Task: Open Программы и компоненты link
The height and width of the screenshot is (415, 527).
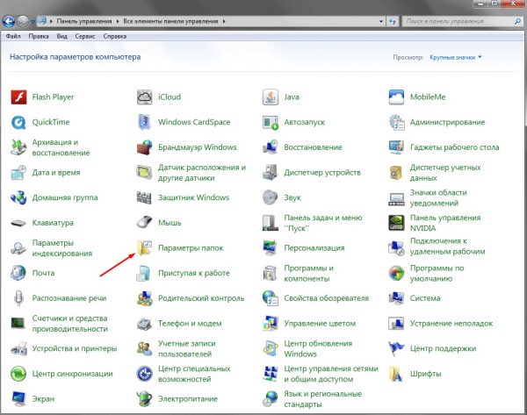Action: coord(308,274)
